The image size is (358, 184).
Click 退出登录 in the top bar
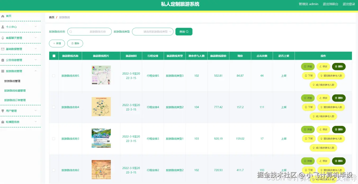pyautogui.click(x=349, y=4)
